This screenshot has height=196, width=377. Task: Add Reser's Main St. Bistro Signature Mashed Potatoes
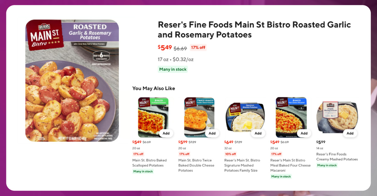258,133
